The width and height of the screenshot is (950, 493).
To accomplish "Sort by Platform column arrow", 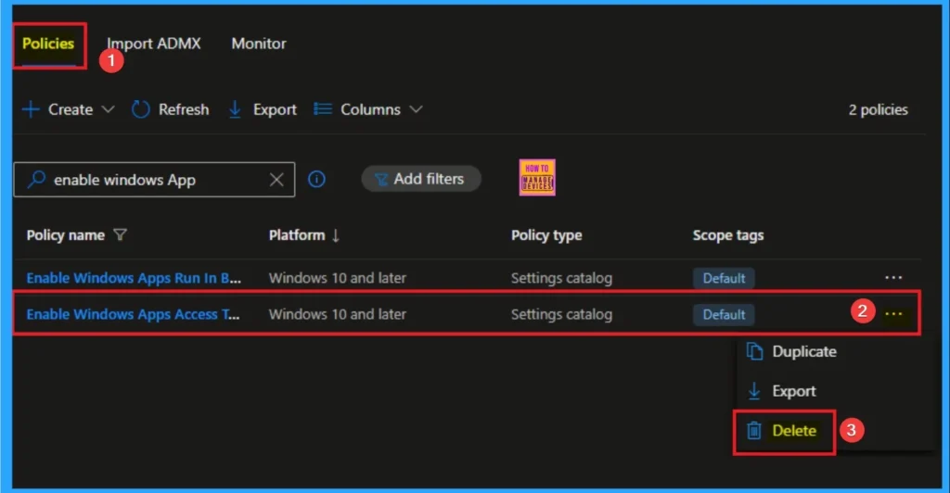I will (335, 235).
